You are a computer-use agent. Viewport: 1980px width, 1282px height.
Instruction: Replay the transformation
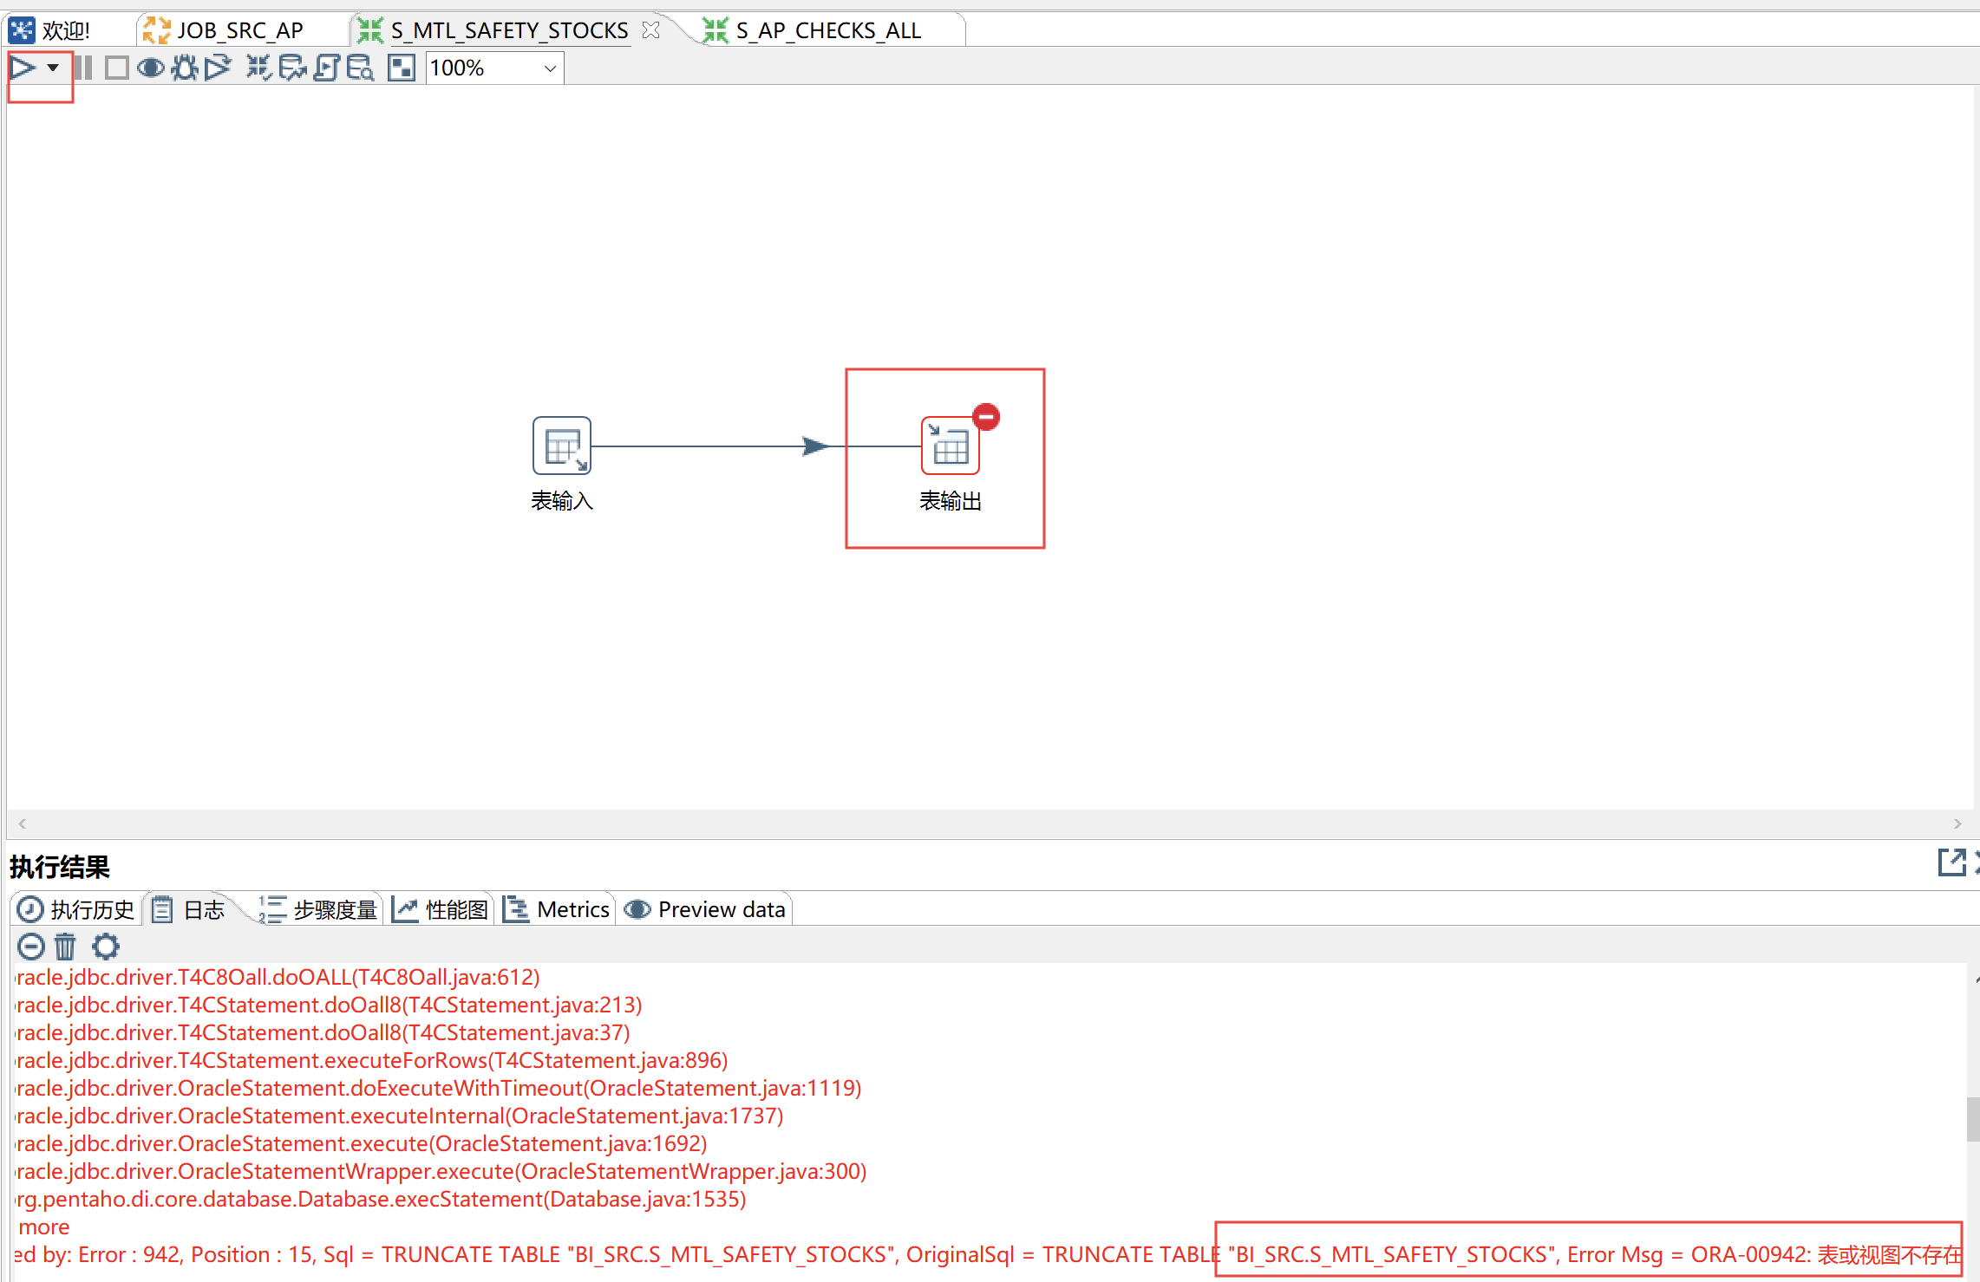tap(218, 68)
